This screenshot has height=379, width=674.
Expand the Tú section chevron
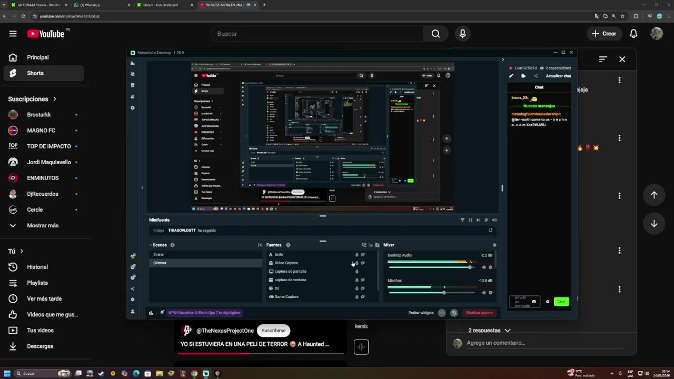[22, 252]
